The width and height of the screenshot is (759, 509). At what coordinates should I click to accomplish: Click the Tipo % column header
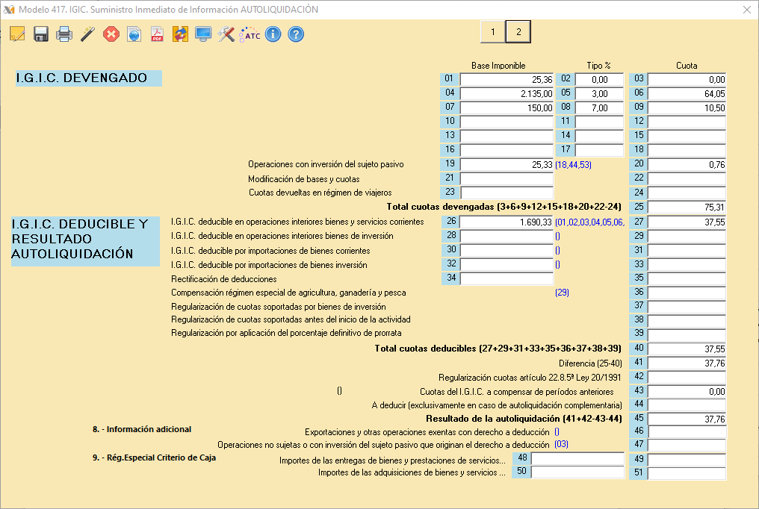599,65
